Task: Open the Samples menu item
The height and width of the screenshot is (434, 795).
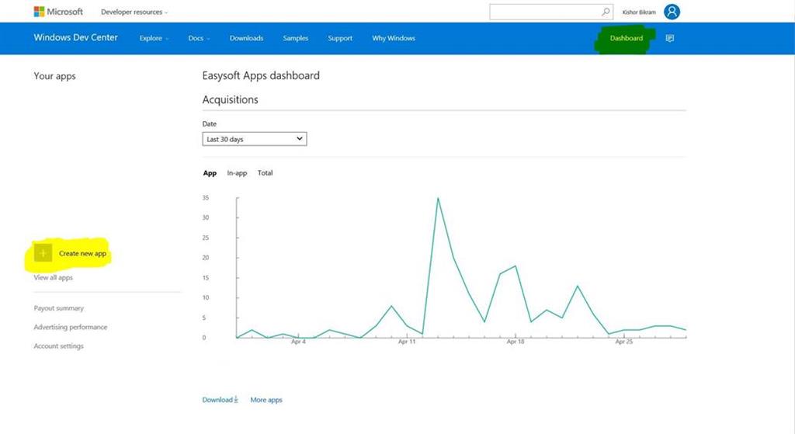Action: (x=295, y=38)
